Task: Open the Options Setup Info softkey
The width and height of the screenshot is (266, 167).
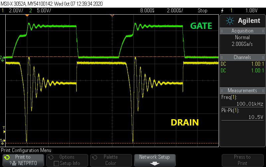Action: [x=67, y=160]
